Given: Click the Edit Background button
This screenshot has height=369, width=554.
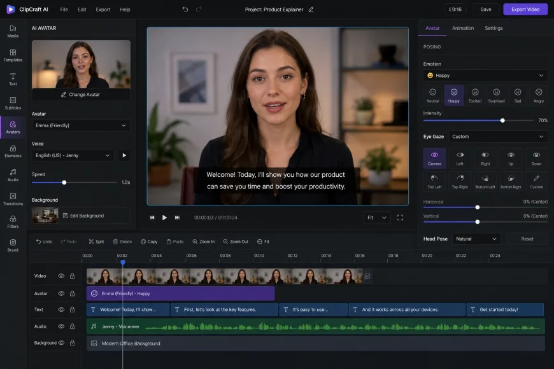Looking at the screenshot, I should point(83,216).
